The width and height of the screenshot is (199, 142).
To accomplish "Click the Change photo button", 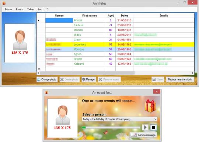I will 47,79.
